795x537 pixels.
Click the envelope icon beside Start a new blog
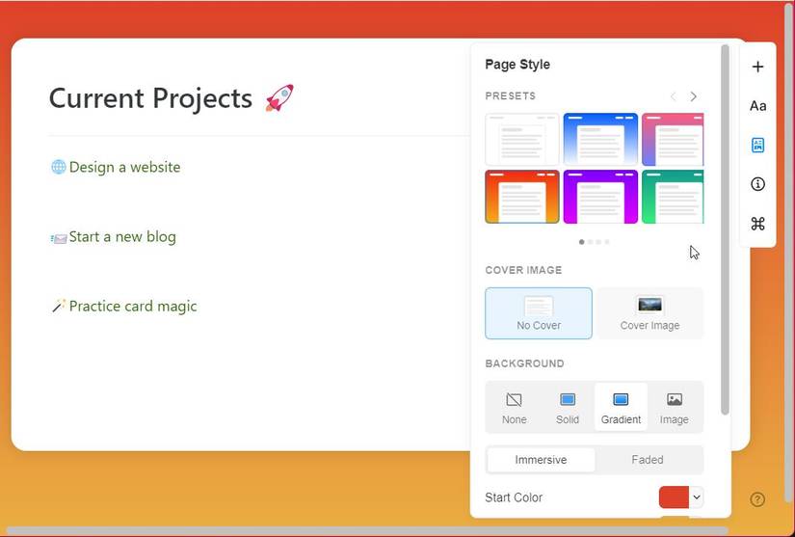pos(59,238)
